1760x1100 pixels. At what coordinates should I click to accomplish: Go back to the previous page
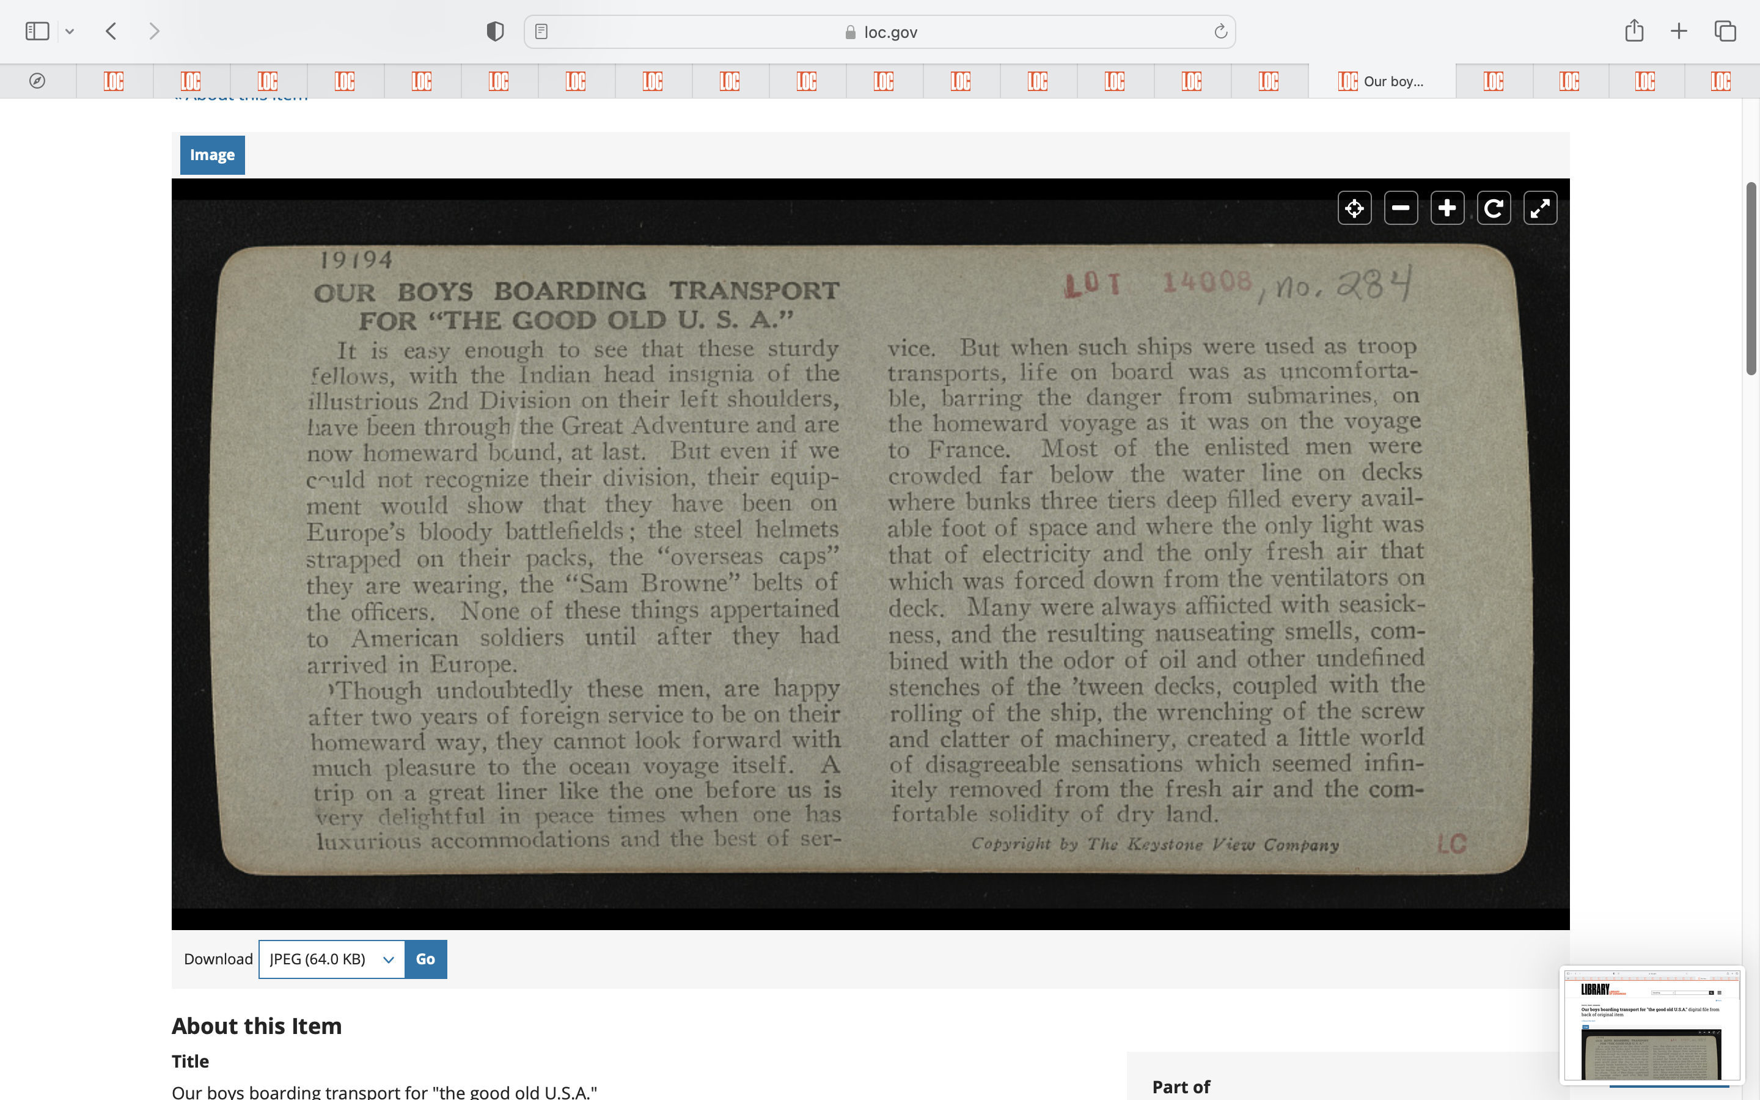(111, 31)
